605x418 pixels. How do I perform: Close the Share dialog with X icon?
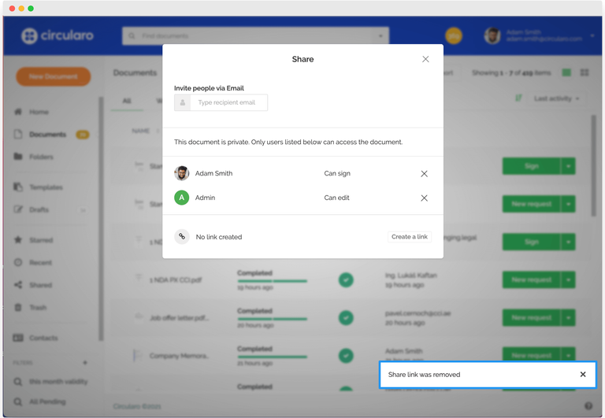[425, 59]
